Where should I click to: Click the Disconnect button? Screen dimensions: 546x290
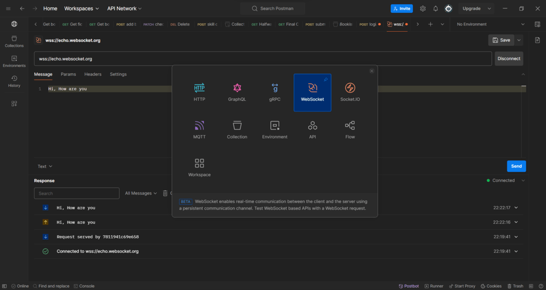[509, 59]
